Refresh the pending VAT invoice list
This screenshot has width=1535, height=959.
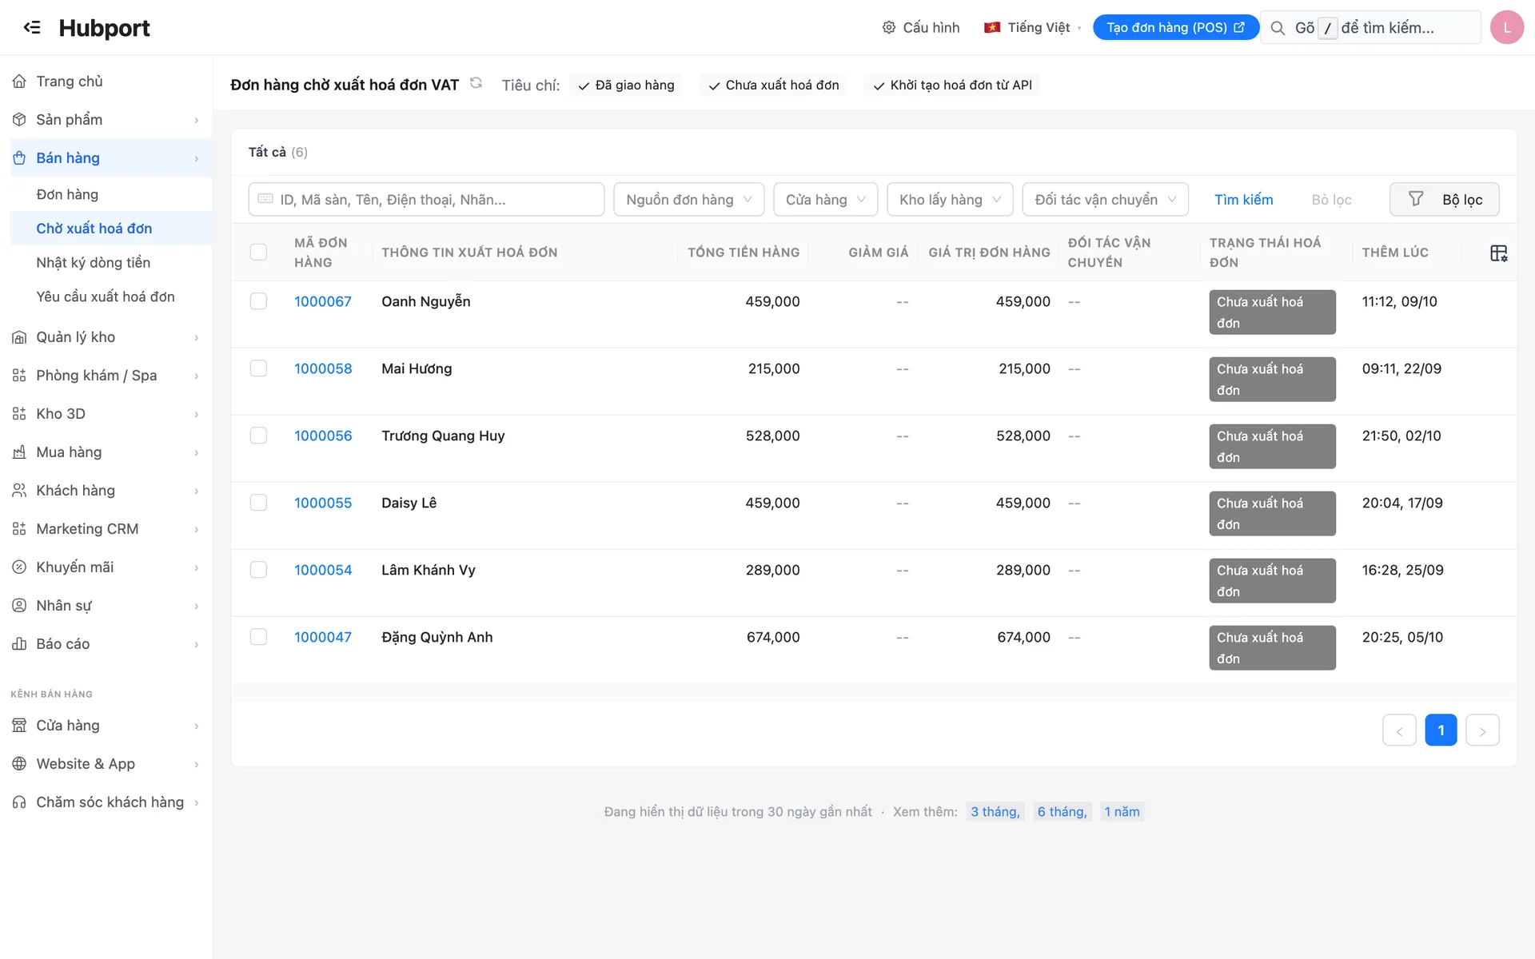[x=476, y=83]
